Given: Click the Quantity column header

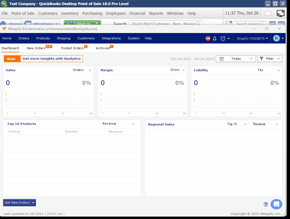Looking at the screenshot, I should 71,132.
